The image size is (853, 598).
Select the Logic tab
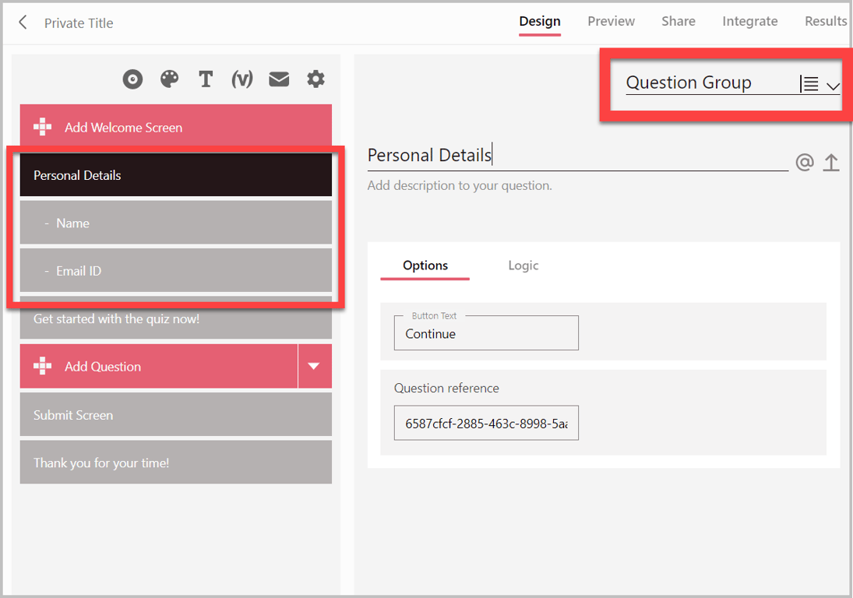523,266
